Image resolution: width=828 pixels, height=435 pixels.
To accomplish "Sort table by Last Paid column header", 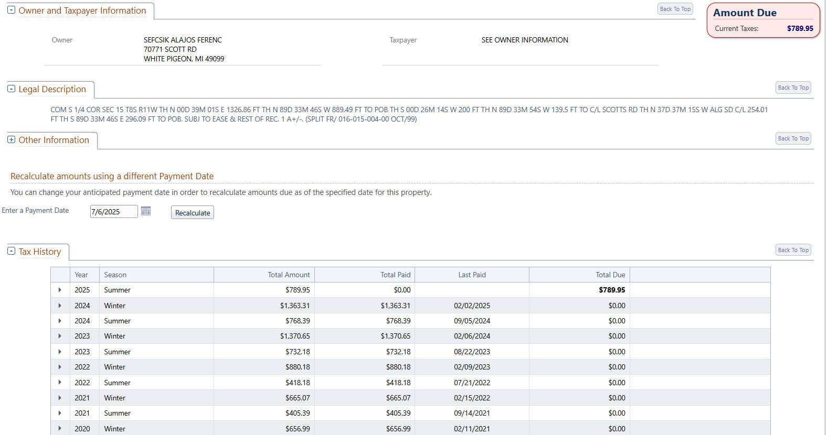I will click(x=472, y=275).
